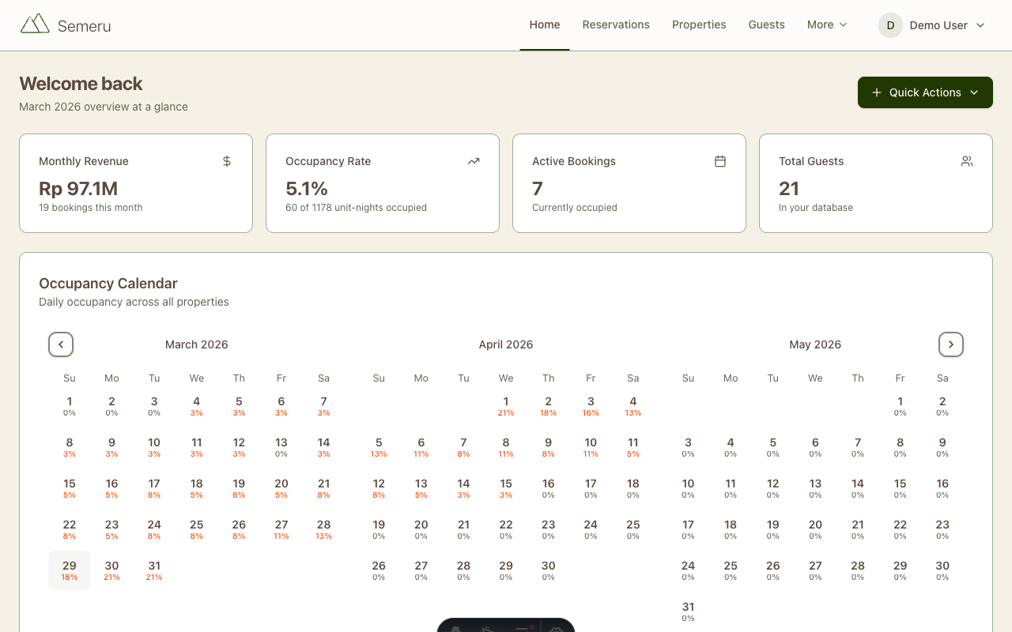This screenshot has height=632, width=1012.
Task: Click the Occupancy Calendar heading
Action: (x=108, y=284)
